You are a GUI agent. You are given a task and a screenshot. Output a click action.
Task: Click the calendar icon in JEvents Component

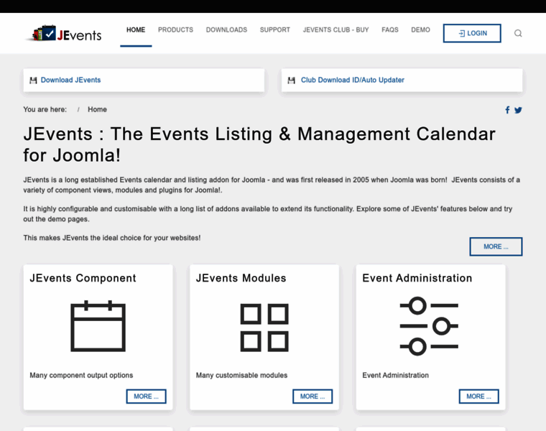pos(98,326)
